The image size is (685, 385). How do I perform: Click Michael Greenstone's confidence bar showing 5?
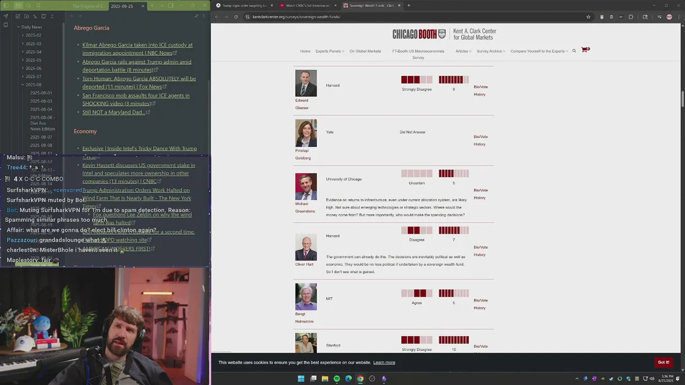point(454,173)
